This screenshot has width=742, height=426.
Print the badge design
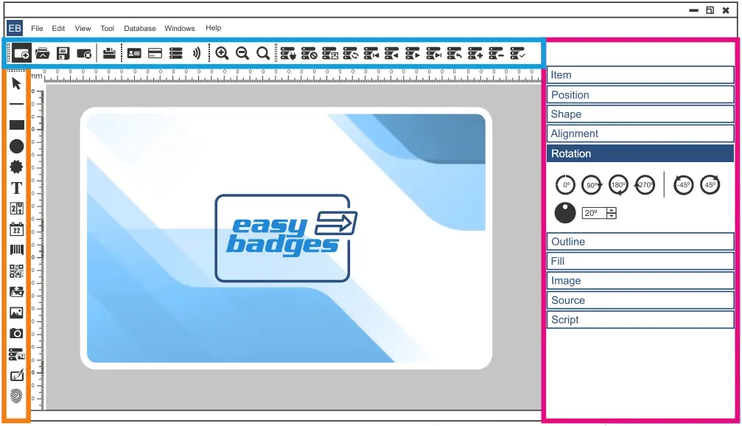coord(108,52)
